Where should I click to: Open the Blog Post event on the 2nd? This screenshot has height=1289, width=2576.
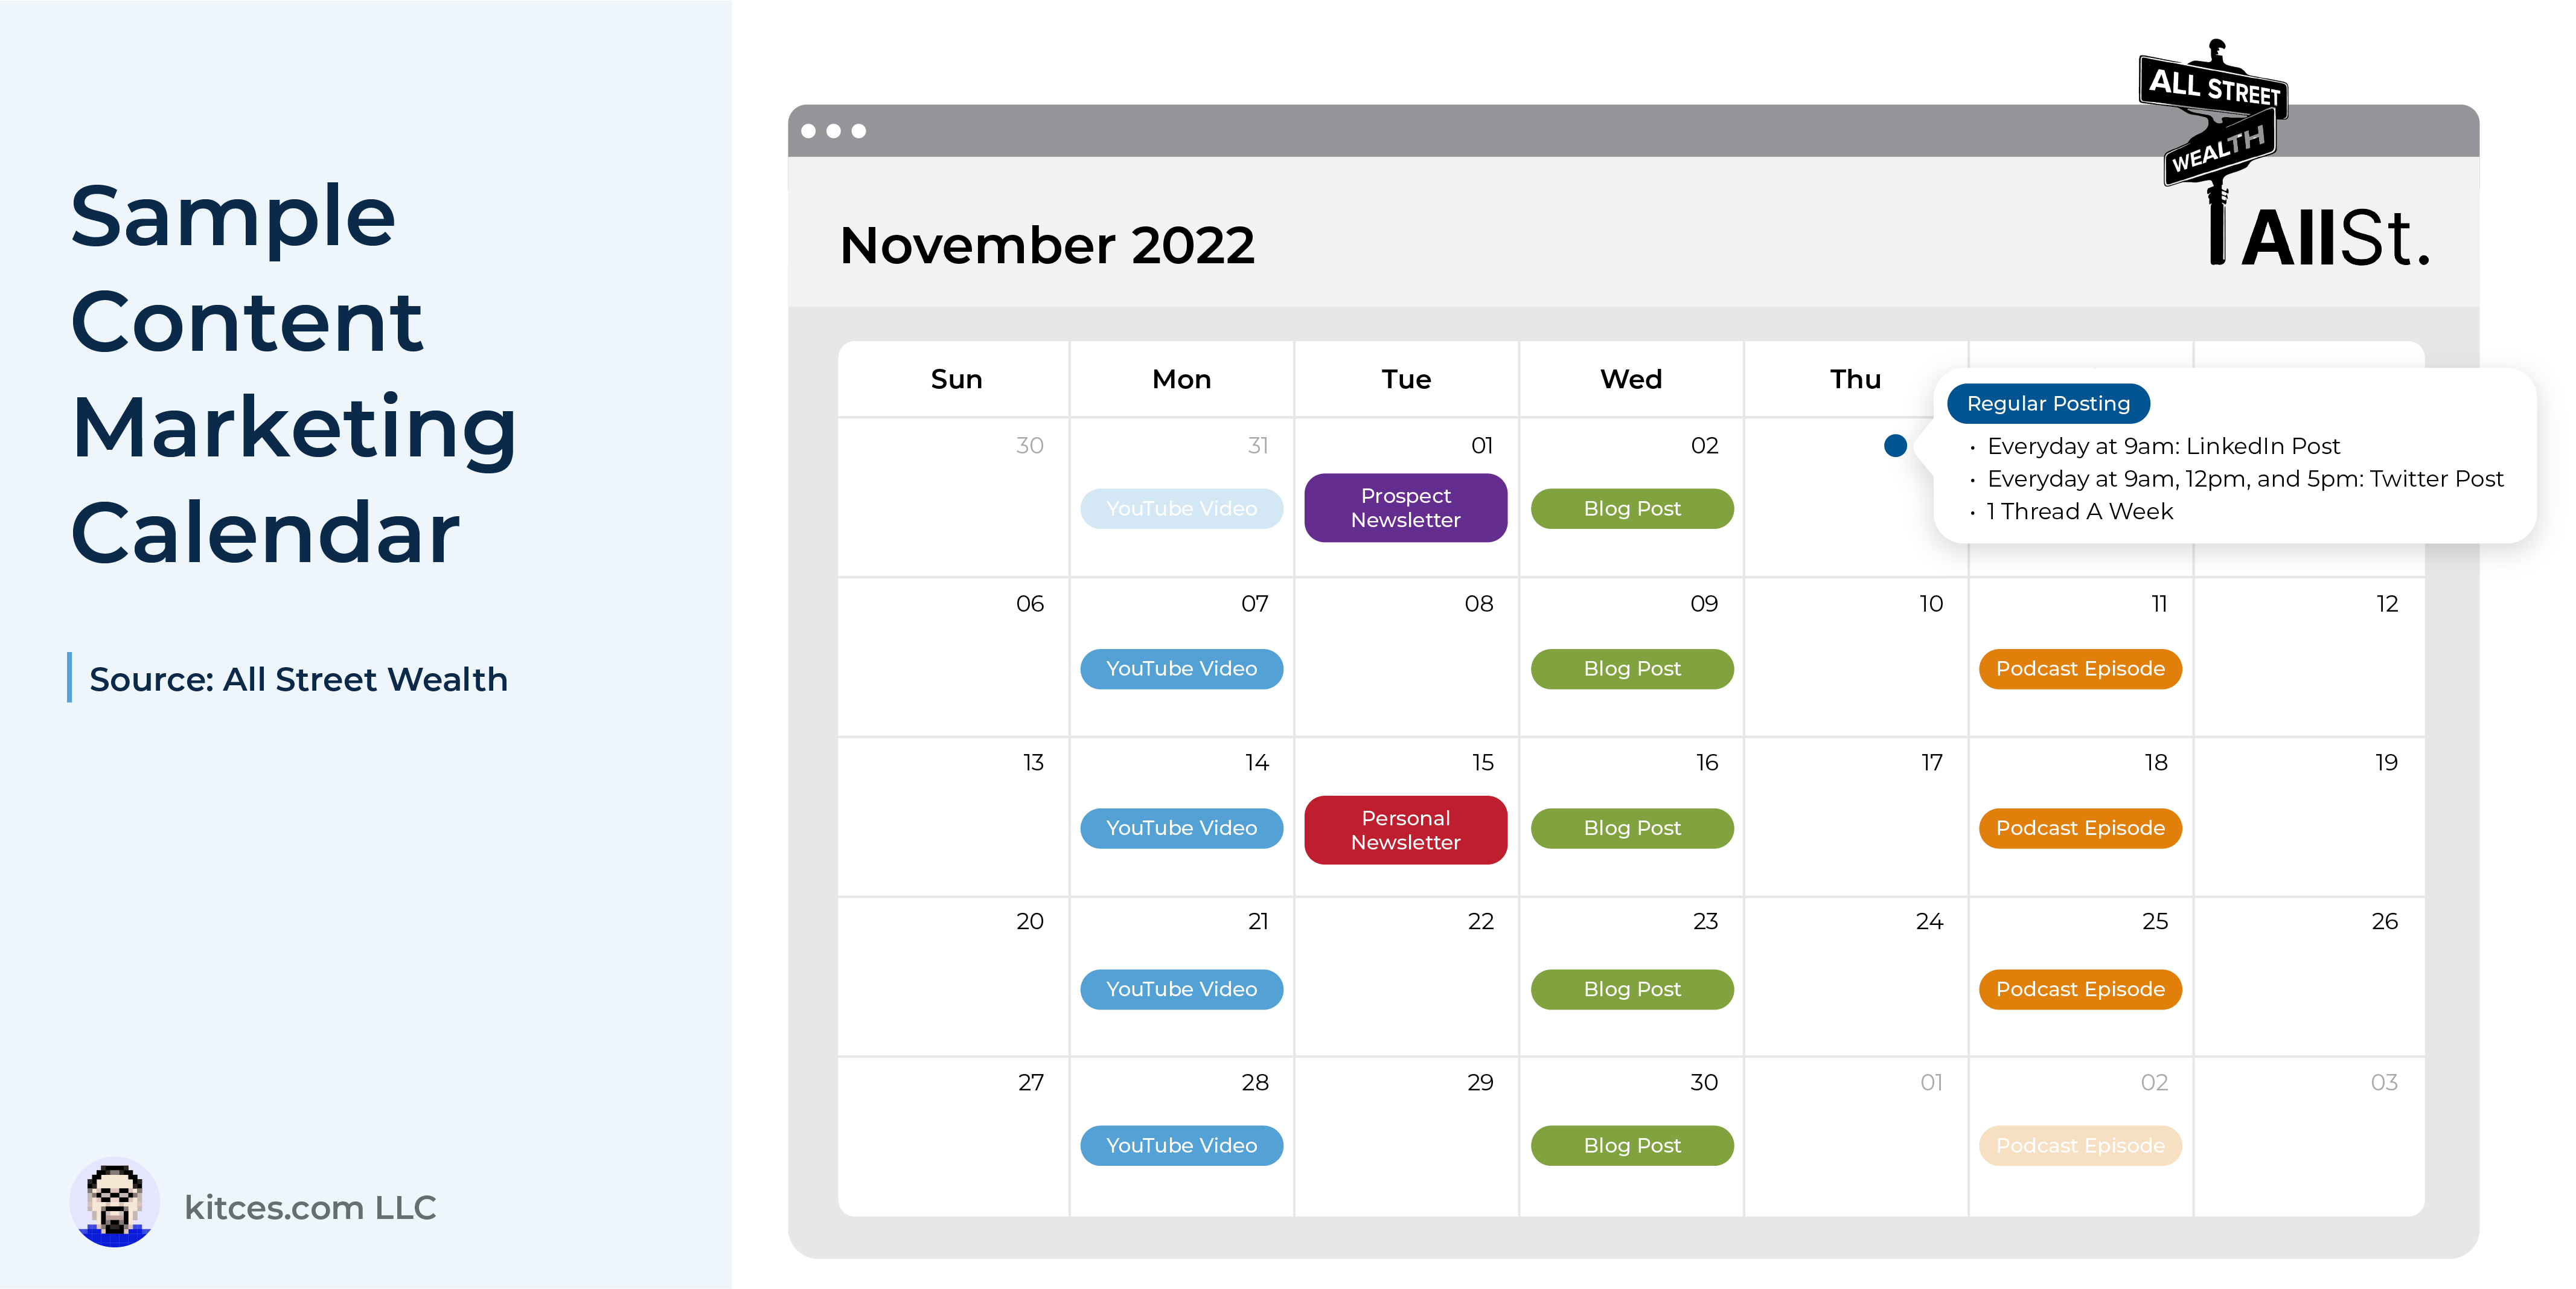tap(1632, 509)
